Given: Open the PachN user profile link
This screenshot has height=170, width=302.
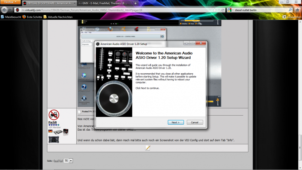Looking at the screenshot, I should [x=52, y=122].
